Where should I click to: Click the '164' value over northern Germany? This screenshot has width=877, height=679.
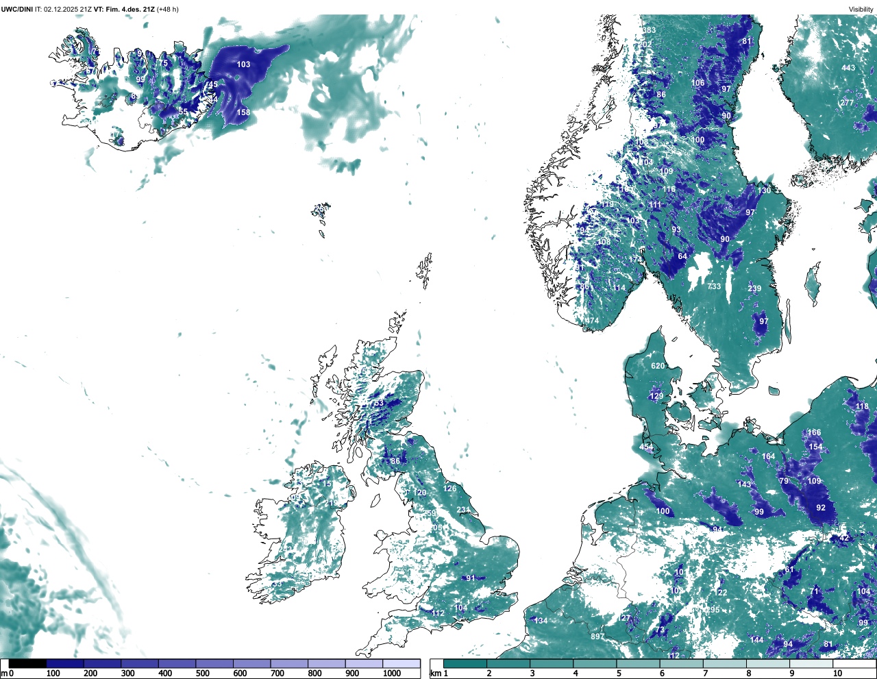pyautogui.click(x=768, y=456)
